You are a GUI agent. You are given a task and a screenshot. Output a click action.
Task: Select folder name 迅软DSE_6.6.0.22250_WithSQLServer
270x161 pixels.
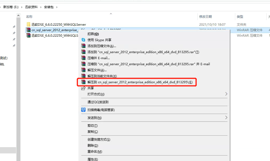click(59, 25)
